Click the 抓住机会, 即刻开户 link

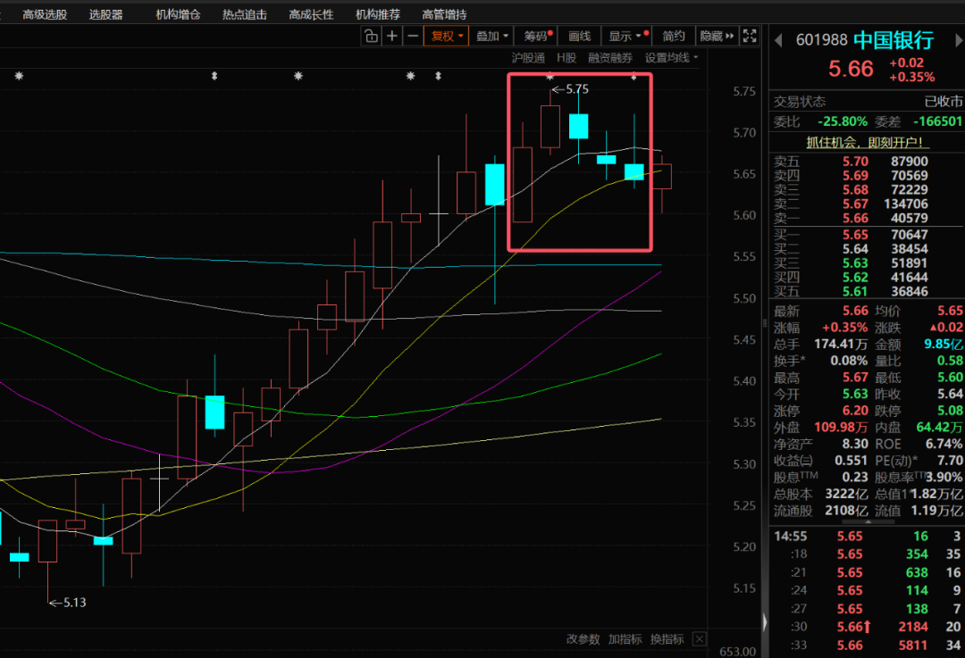(x=867, y=142)
